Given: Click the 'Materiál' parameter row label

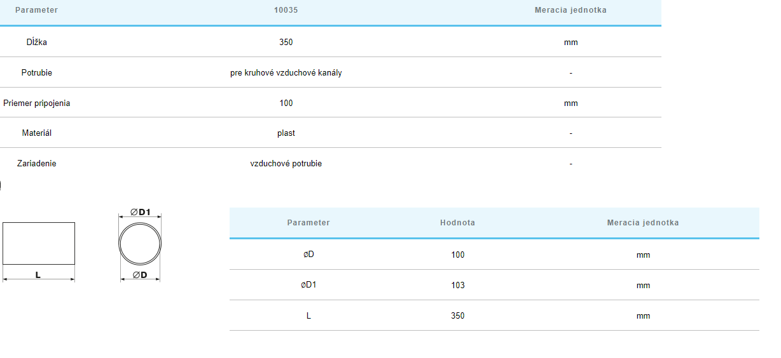Looking at the screenshot, I should tap(37, 133).
